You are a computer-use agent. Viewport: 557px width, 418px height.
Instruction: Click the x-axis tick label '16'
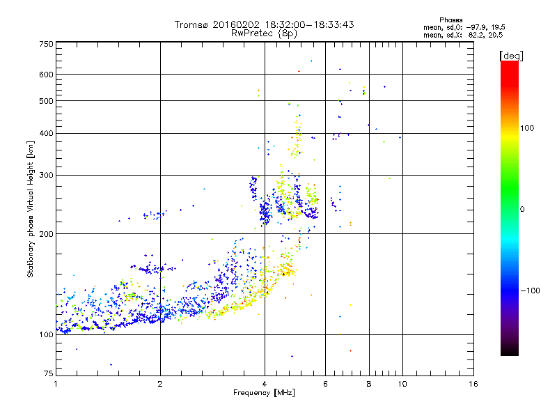click(x=473, y=384)
